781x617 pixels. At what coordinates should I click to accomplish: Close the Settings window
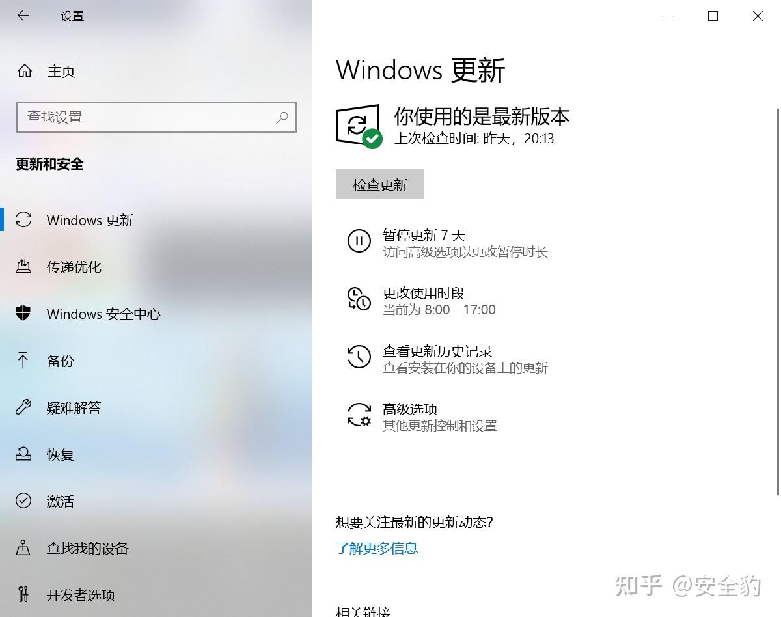758,16
